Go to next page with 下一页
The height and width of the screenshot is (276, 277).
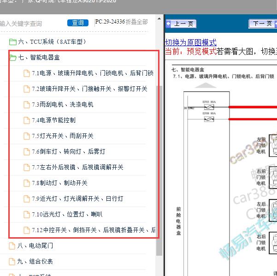263,24
